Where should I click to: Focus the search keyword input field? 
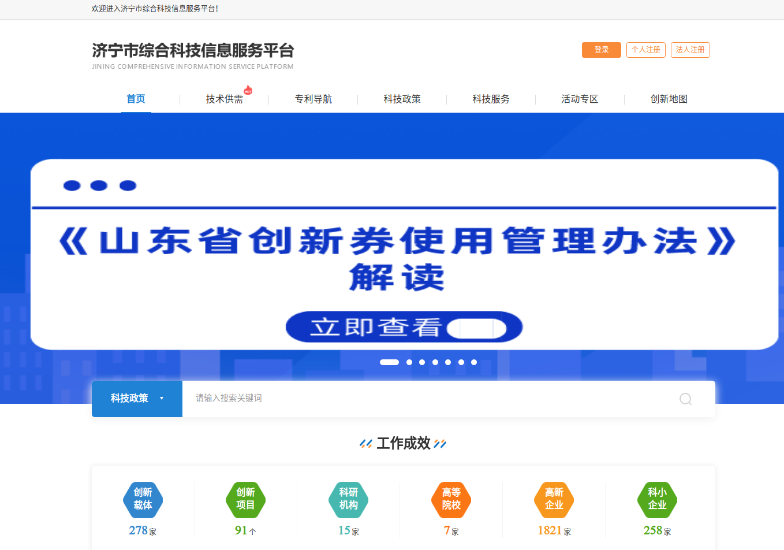427,399
